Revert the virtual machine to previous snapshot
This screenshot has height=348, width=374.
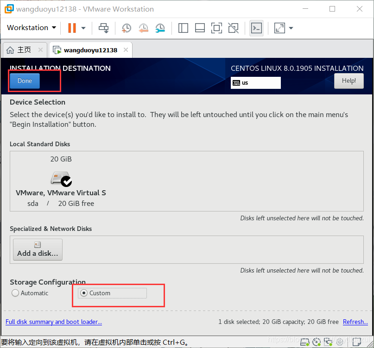pyautogui.click(x=143, y=28)
